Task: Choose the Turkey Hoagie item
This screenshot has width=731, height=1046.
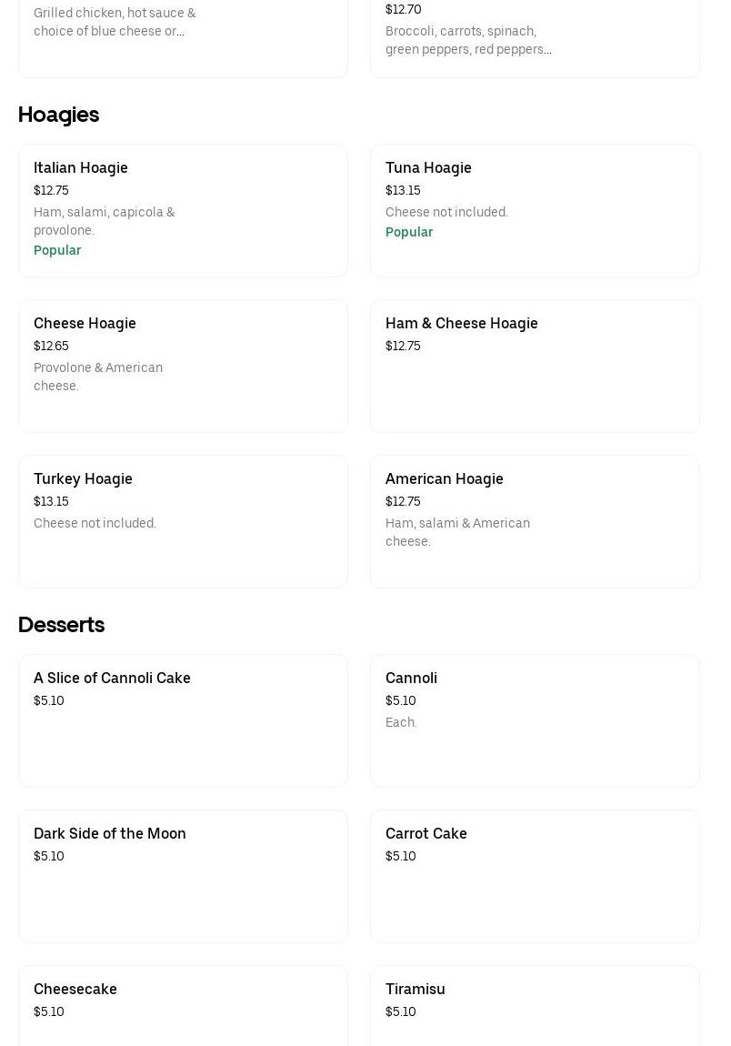Action: (x=183, y=521)
